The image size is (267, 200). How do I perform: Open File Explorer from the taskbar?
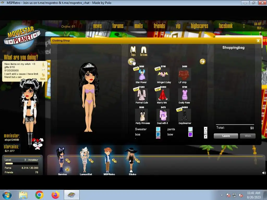tap(23, 195)
